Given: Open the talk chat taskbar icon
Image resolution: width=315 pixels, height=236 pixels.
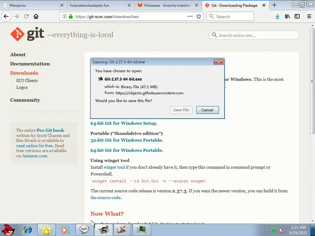Looking at the screenshot, I should coord(84,230).
